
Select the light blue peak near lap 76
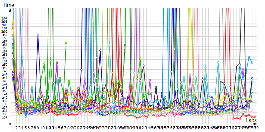tap(249, 57)
